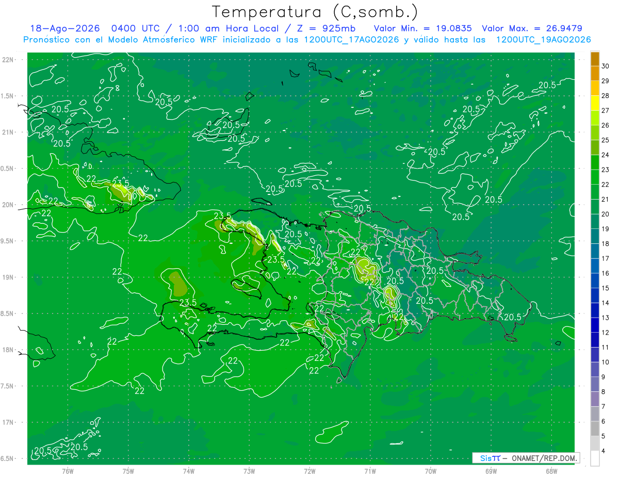Click the '20.5' contour label near map's upper-right corner
Screen dimensions: 619x478
tap(547, 85)
